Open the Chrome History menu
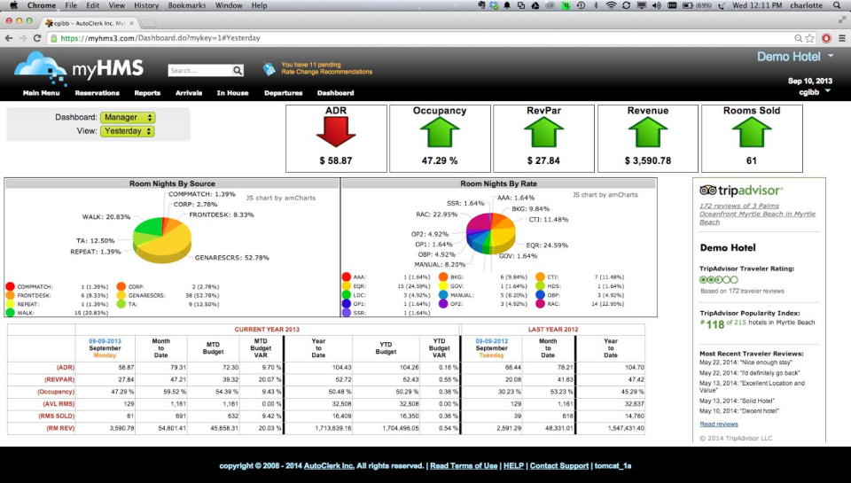This screenshot has width=851, height=483. (146, 5)
